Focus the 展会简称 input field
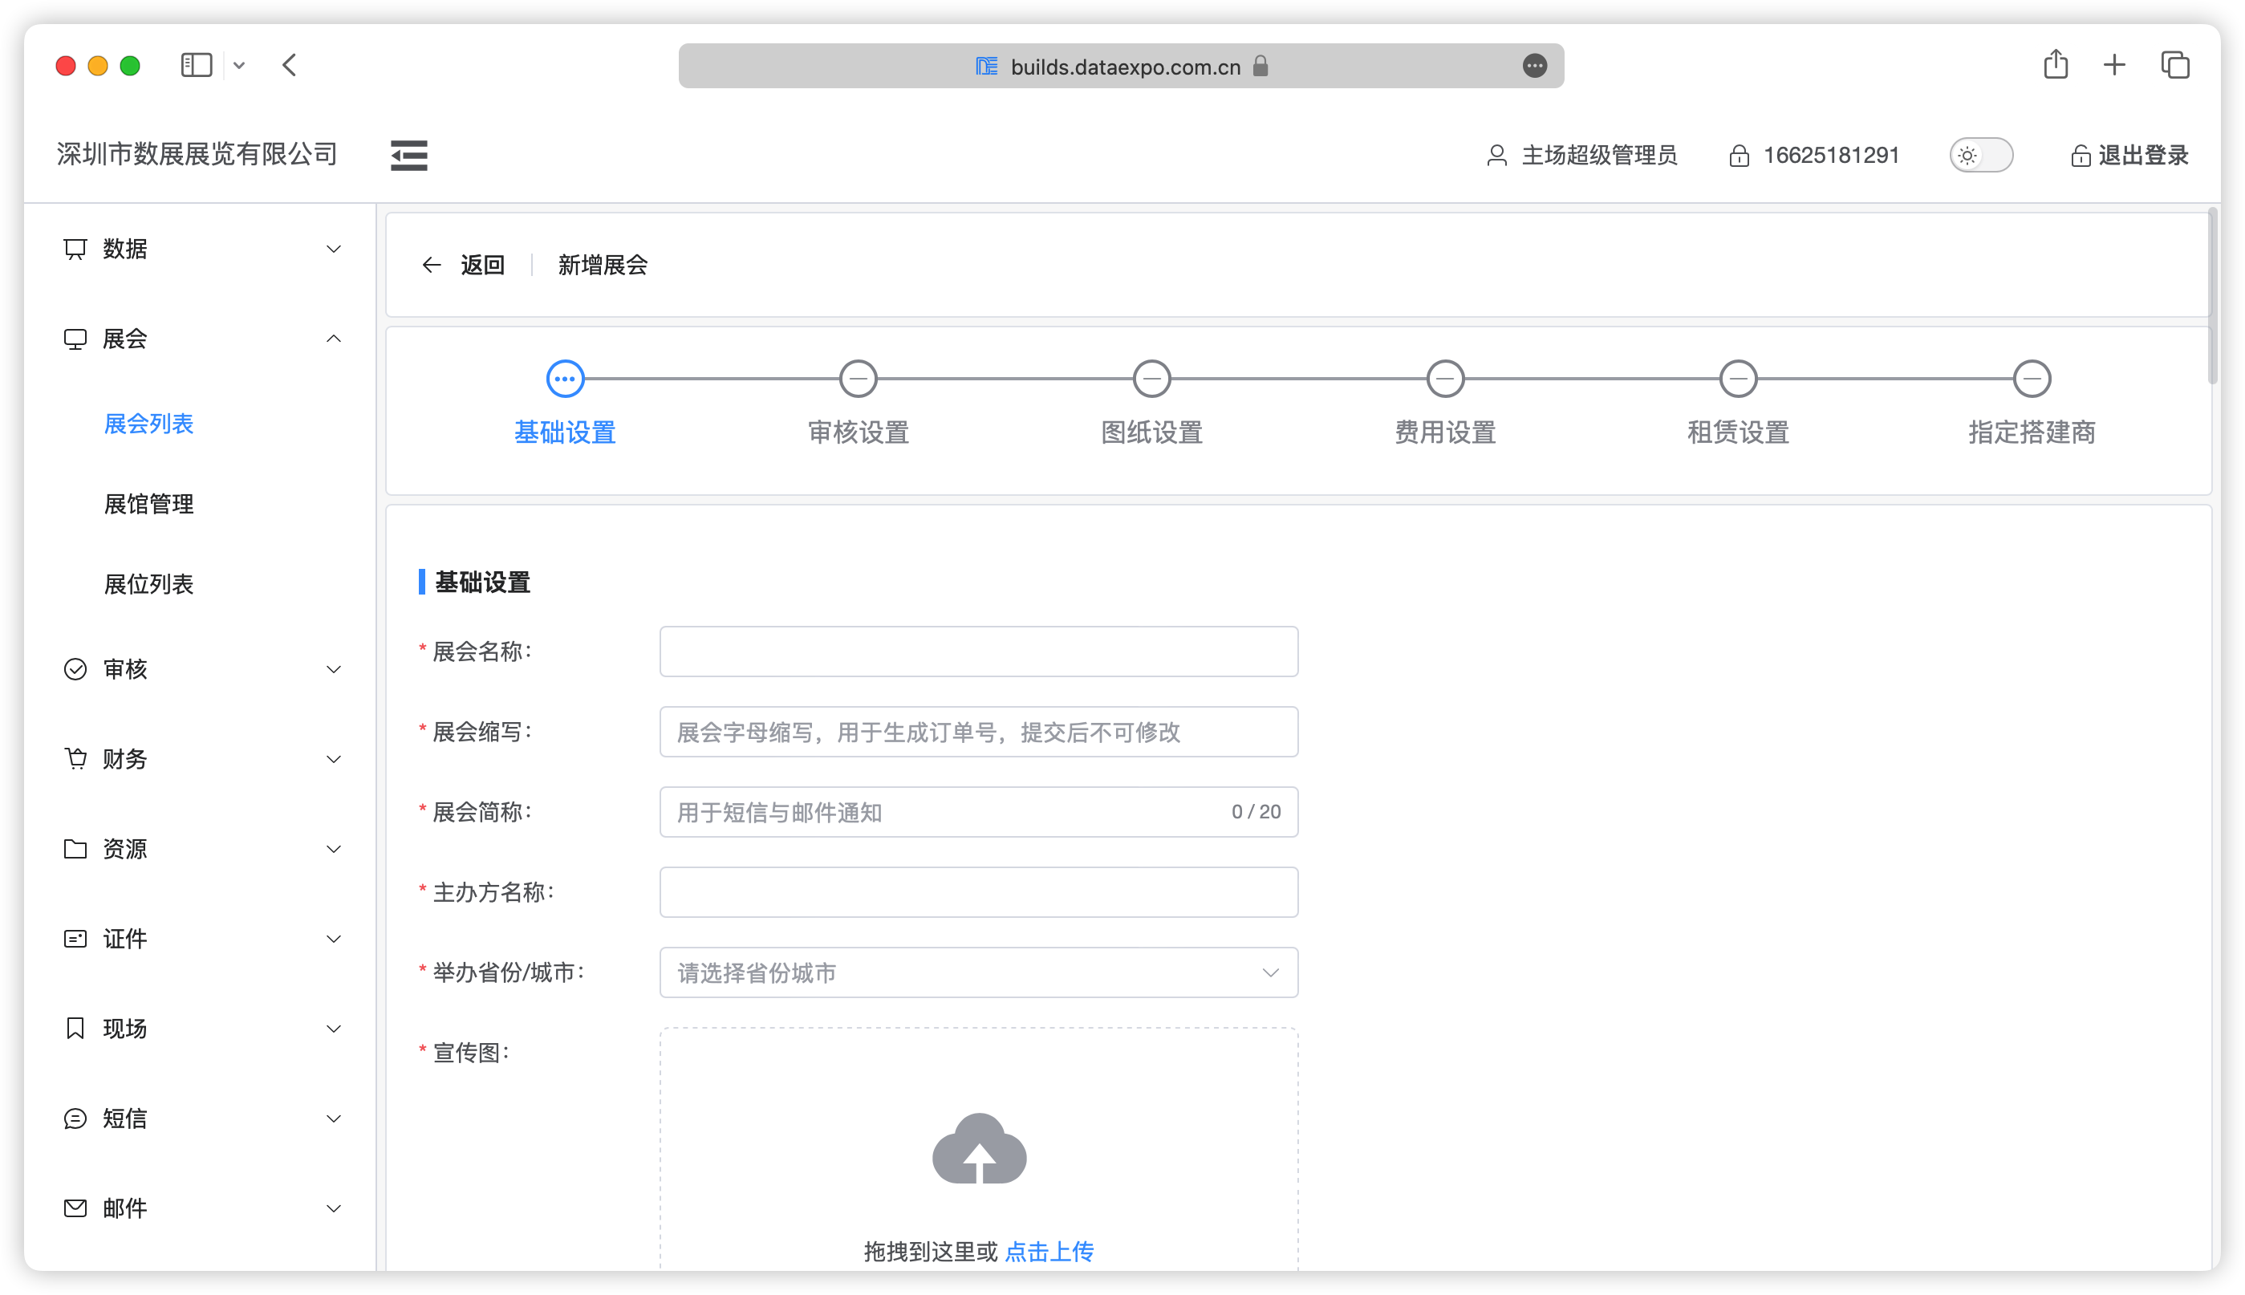2245x1295 pixels. click(978, 812)
